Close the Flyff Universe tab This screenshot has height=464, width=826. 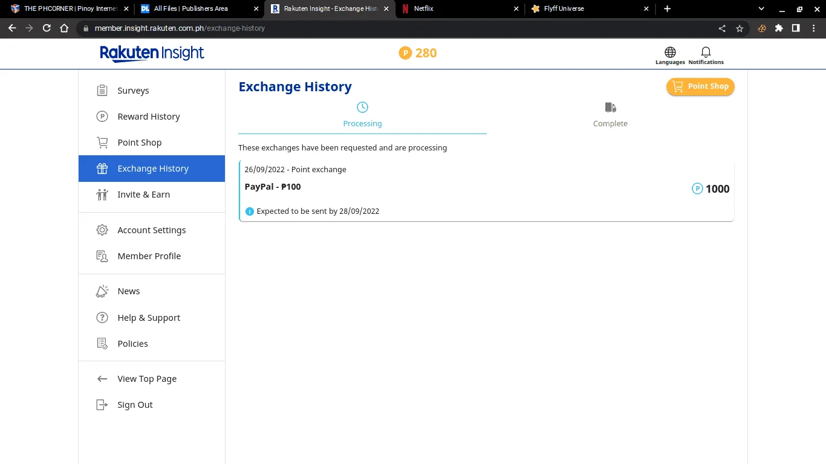point(646,9)
